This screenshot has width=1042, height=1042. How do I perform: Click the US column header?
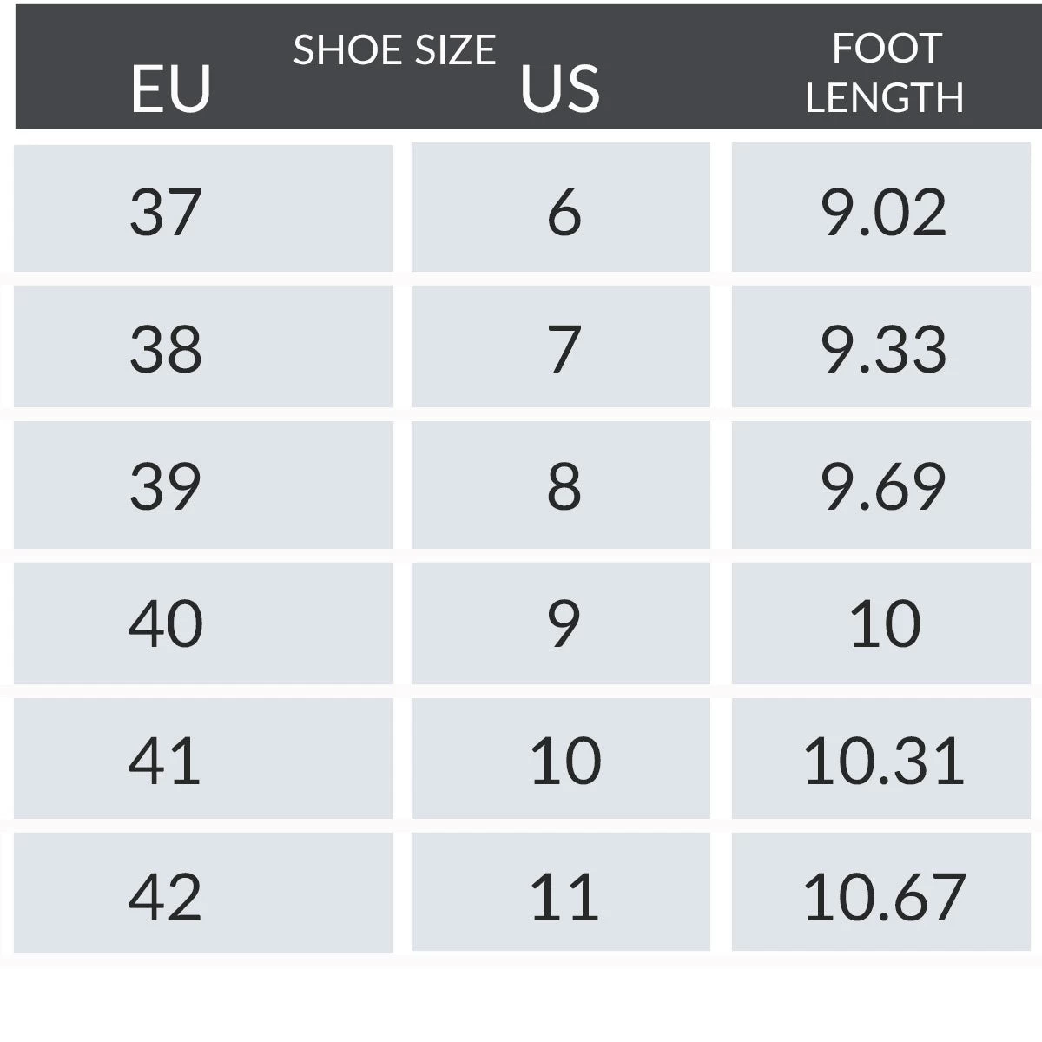pos(560,89)
